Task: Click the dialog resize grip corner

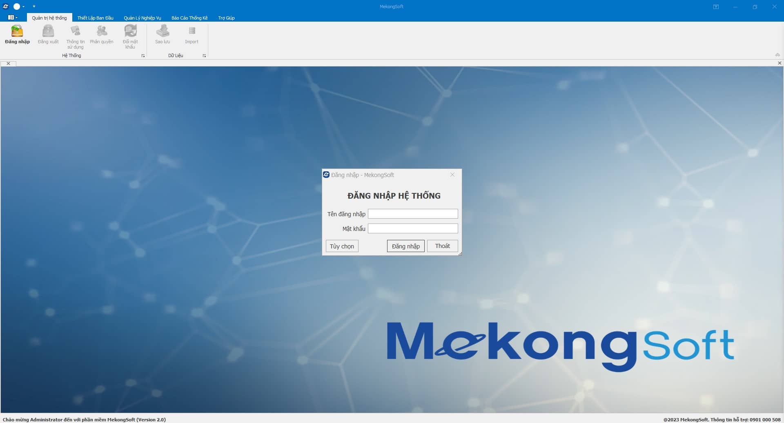Action: [460, 254]
